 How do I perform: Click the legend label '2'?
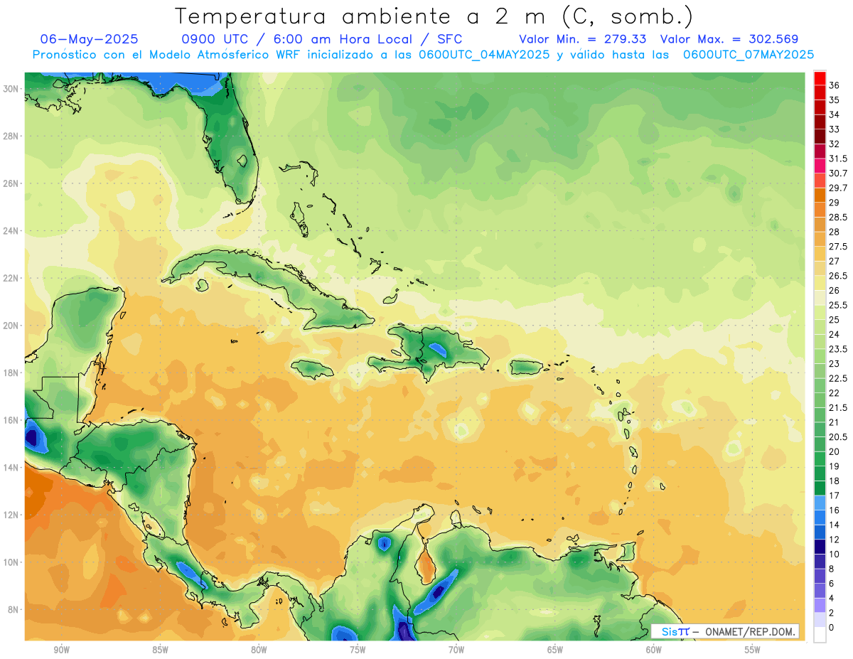point(832,613)
